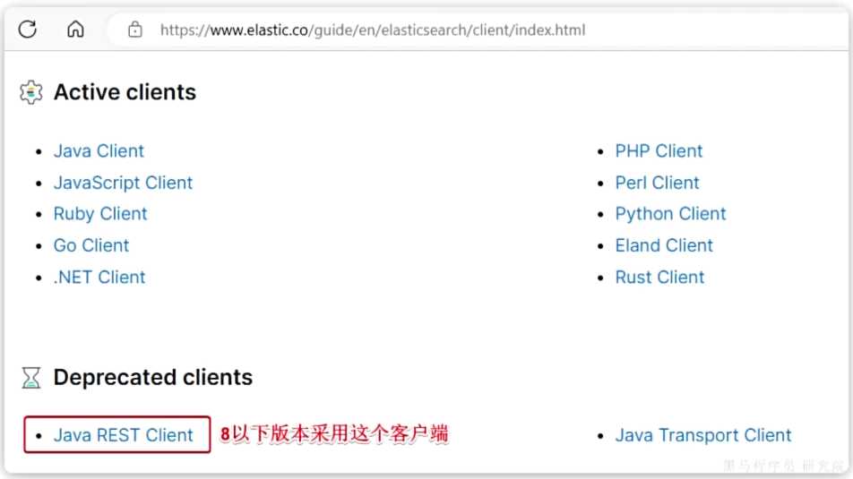853x479 pixels.
Task: Open the Java Transport Client link
Action: click(x=702, y=435)
